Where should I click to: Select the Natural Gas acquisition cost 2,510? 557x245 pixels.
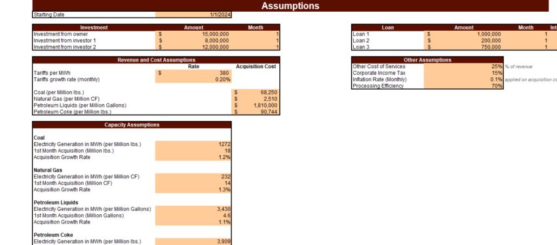pyautogui.click(x=256, y=99)
